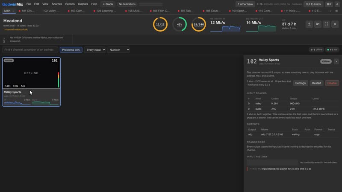This screenshot has height=192, width=342.
Task: Open the Edit menu
Action: click(x=36, y=4)
